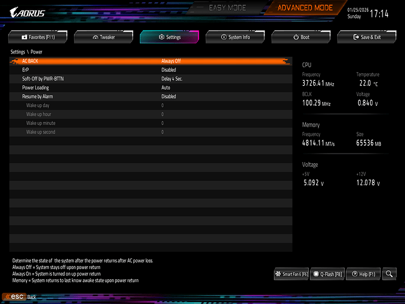Launch Q-Flash (F8) utility
Screen dimensions: 405x304
(327, 274)
